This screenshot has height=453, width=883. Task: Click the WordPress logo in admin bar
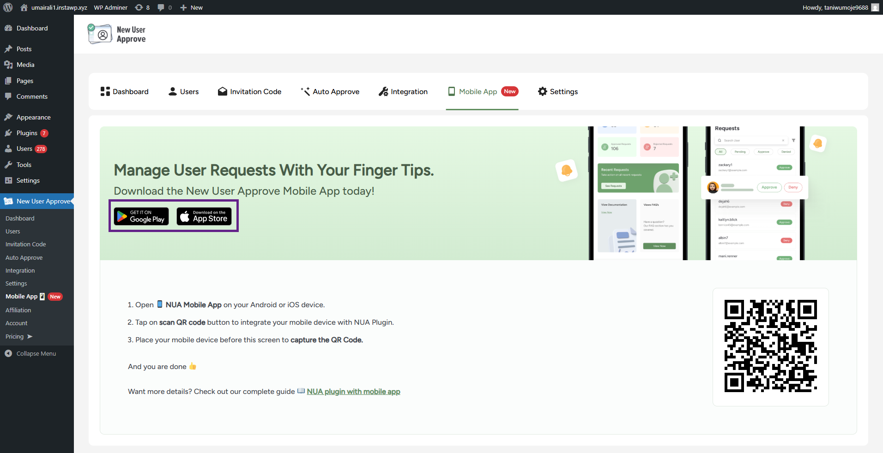[8, 7]
